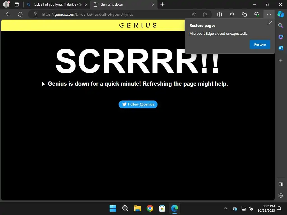Open network status tray icon
287x215 pixels.
244,208
